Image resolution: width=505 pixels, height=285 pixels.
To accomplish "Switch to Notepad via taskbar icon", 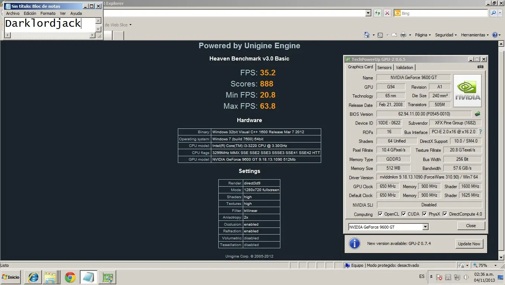I will click(x=89, y=277).
